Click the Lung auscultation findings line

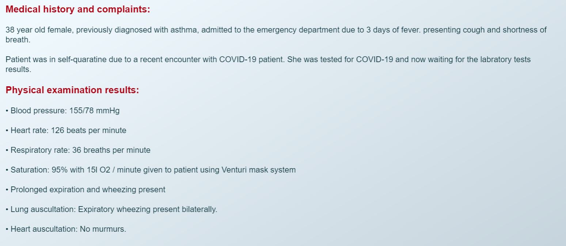tap(111, 209)
